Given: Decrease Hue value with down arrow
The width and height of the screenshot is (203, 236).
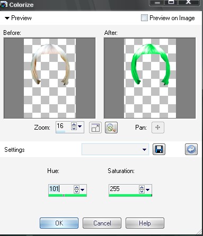Looking at the screenshot, I should click(x=77, y=192).
